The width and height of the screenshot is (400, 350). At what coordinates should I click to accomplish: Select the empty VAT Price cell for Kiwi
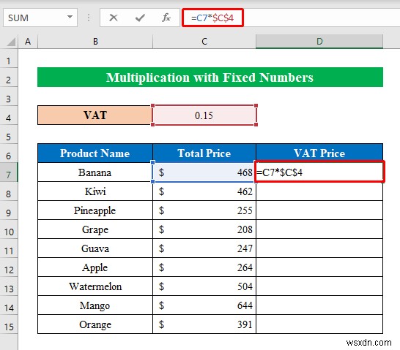coord(319,191)
